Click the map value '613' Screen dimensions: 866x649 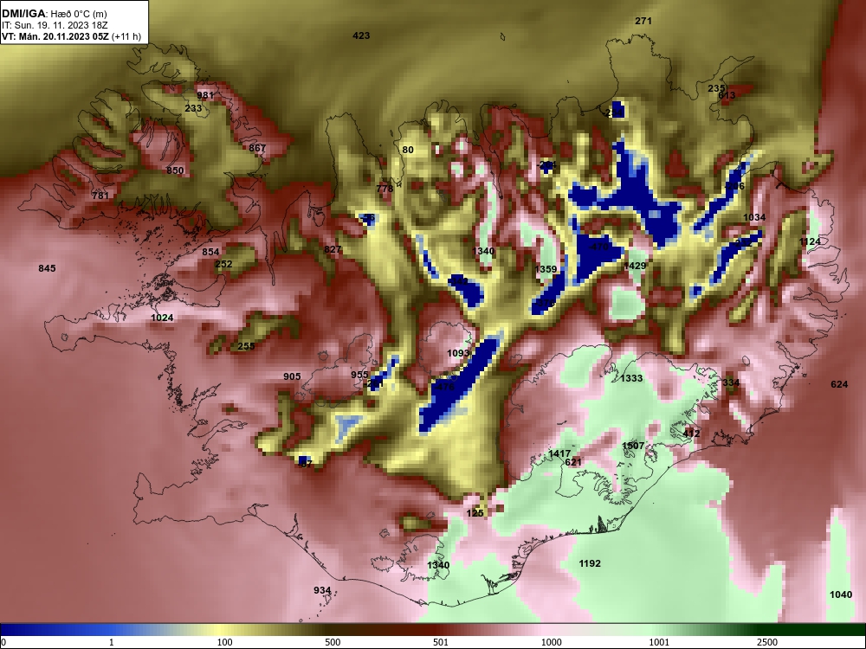tap(727, 95)
